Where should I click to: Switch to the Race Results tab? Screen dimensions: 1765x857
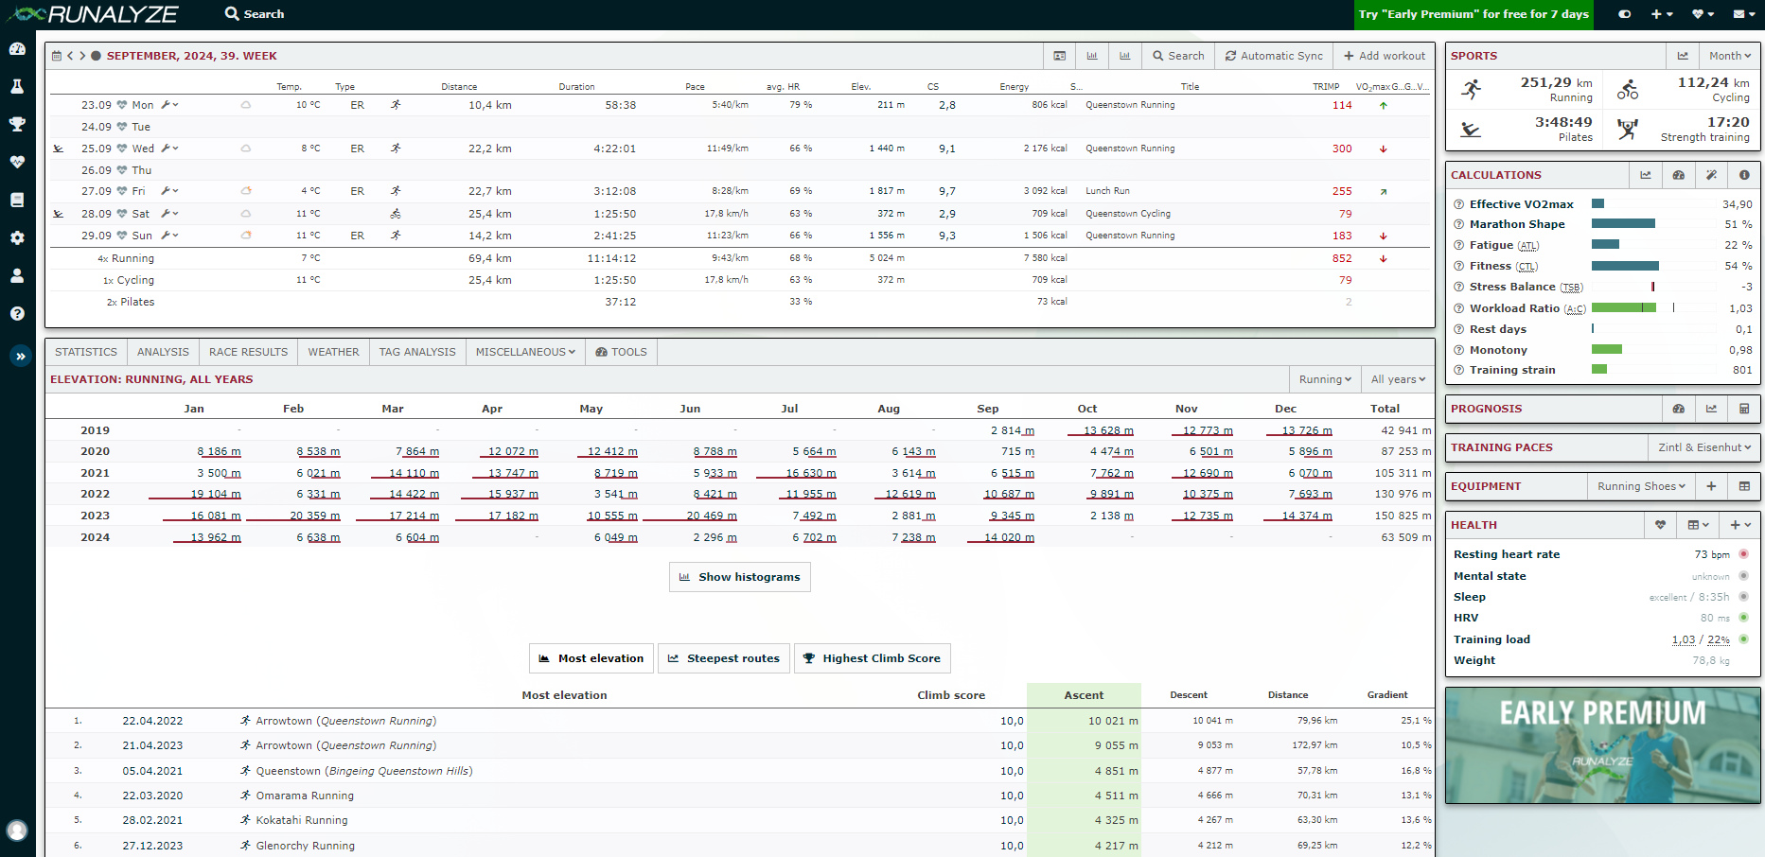pos(248,352)
